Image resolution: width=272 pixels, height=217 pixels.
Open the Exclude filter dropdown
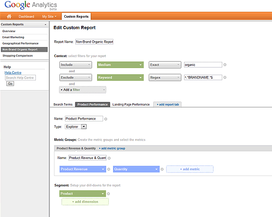(x=76, y=77)
